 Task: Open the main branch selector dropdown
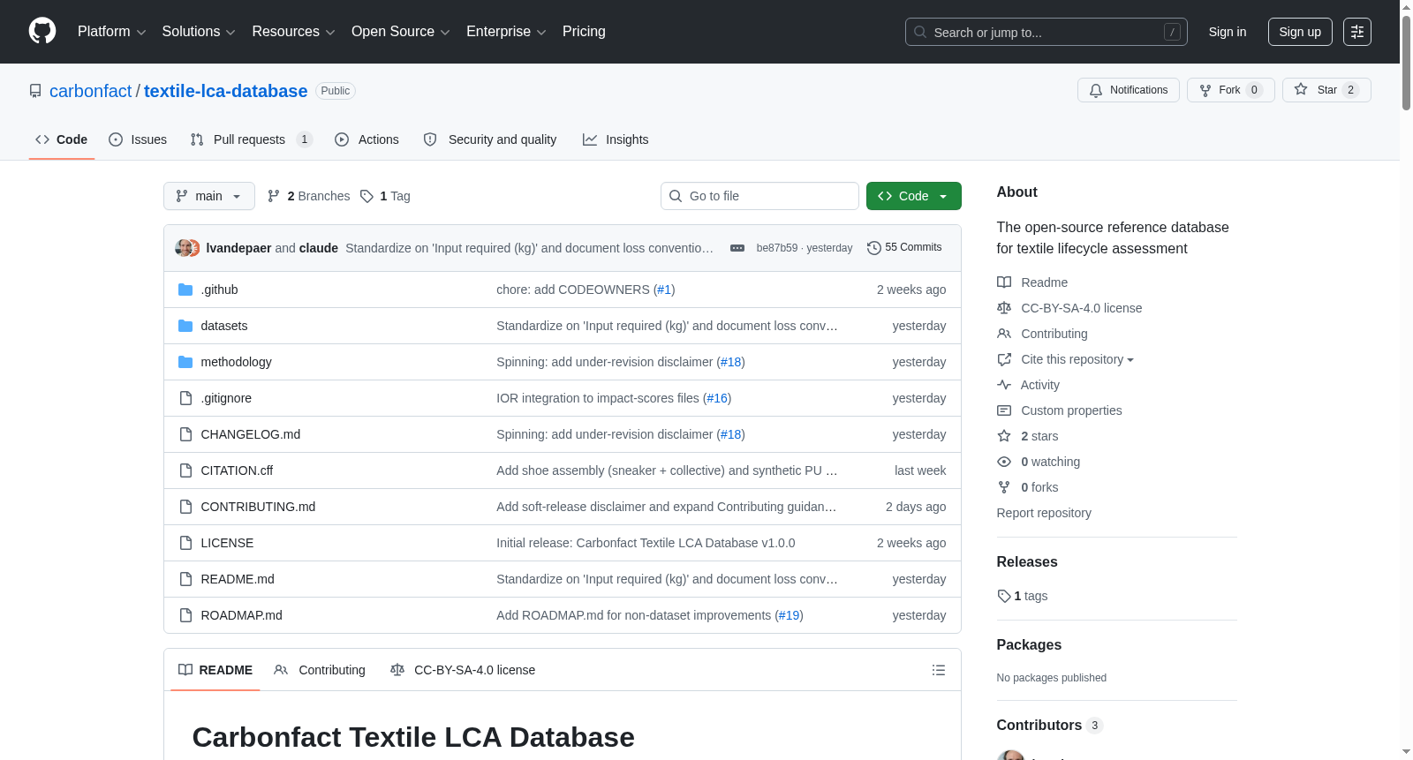click(x=209, y=196)
